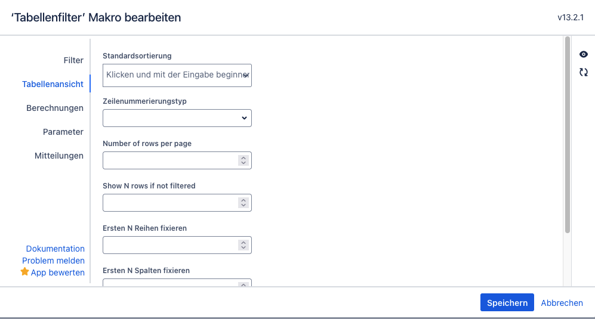595x319 pixels.
Task: Click the refresh arrows icon
Action: [584, 72]
